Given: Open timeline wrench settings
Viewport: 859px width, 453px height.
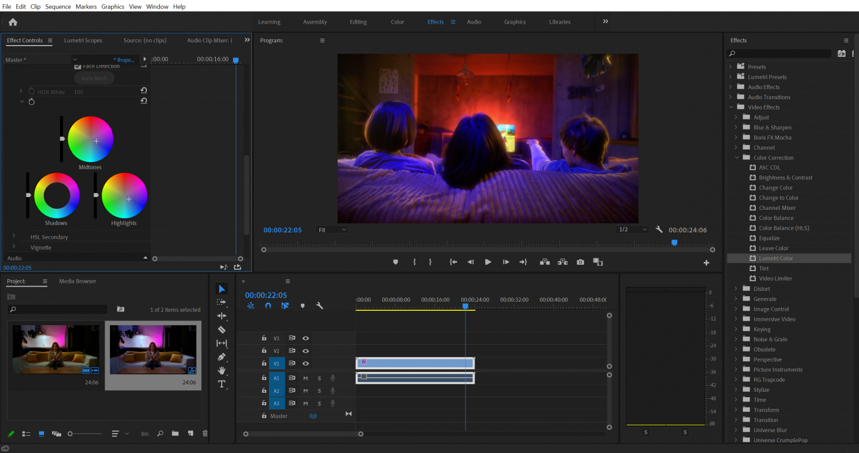Looking at the screenshot, I should [319, 306].
